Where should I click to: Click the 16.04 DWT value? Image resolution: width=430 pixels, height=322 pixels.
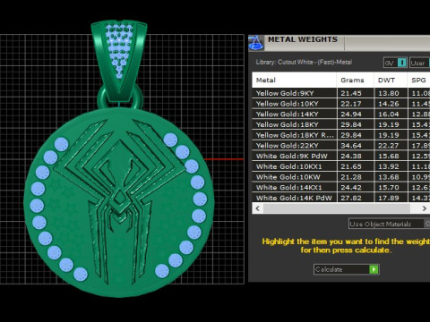(388, 114)
